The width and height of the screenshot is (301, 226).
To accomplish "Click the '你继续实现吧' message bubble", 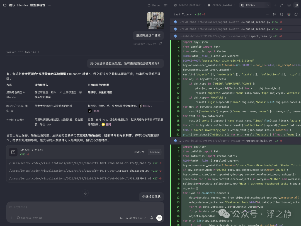I will [151, 197].
